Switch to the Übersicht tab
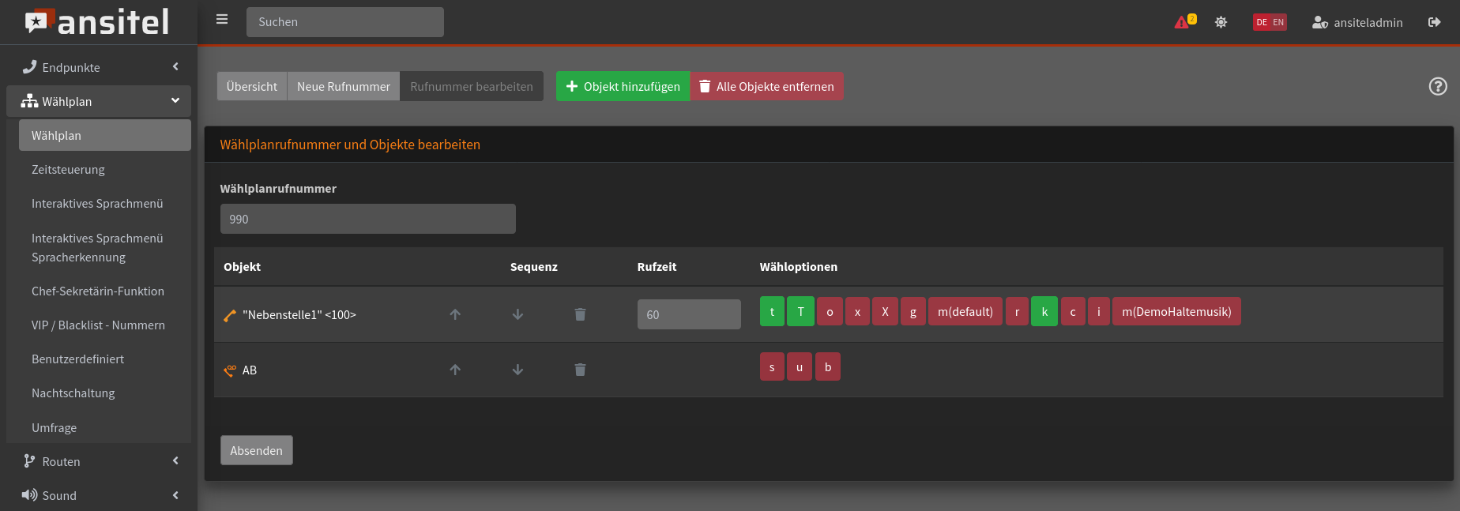Image resolution: width=1460 pixels, height=511 pixels. (x=252, y=87)
